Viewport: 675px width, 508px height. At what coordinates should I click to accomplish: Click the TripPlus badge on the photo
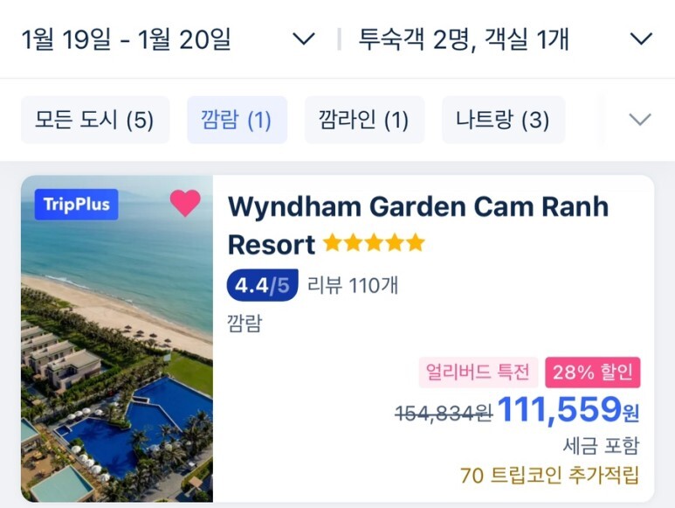(77, 205)
